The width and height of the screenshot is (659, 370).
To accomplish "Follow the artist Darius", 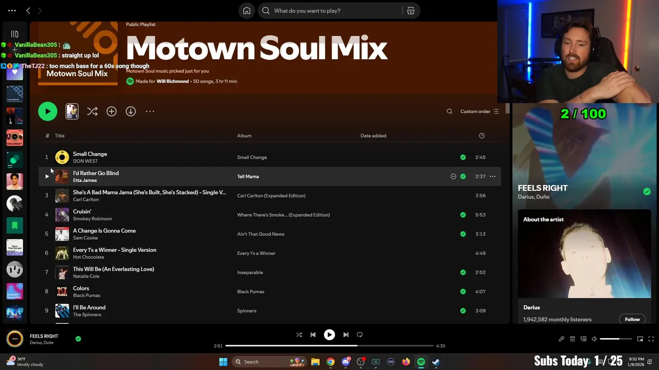I will tap(632, 319).
